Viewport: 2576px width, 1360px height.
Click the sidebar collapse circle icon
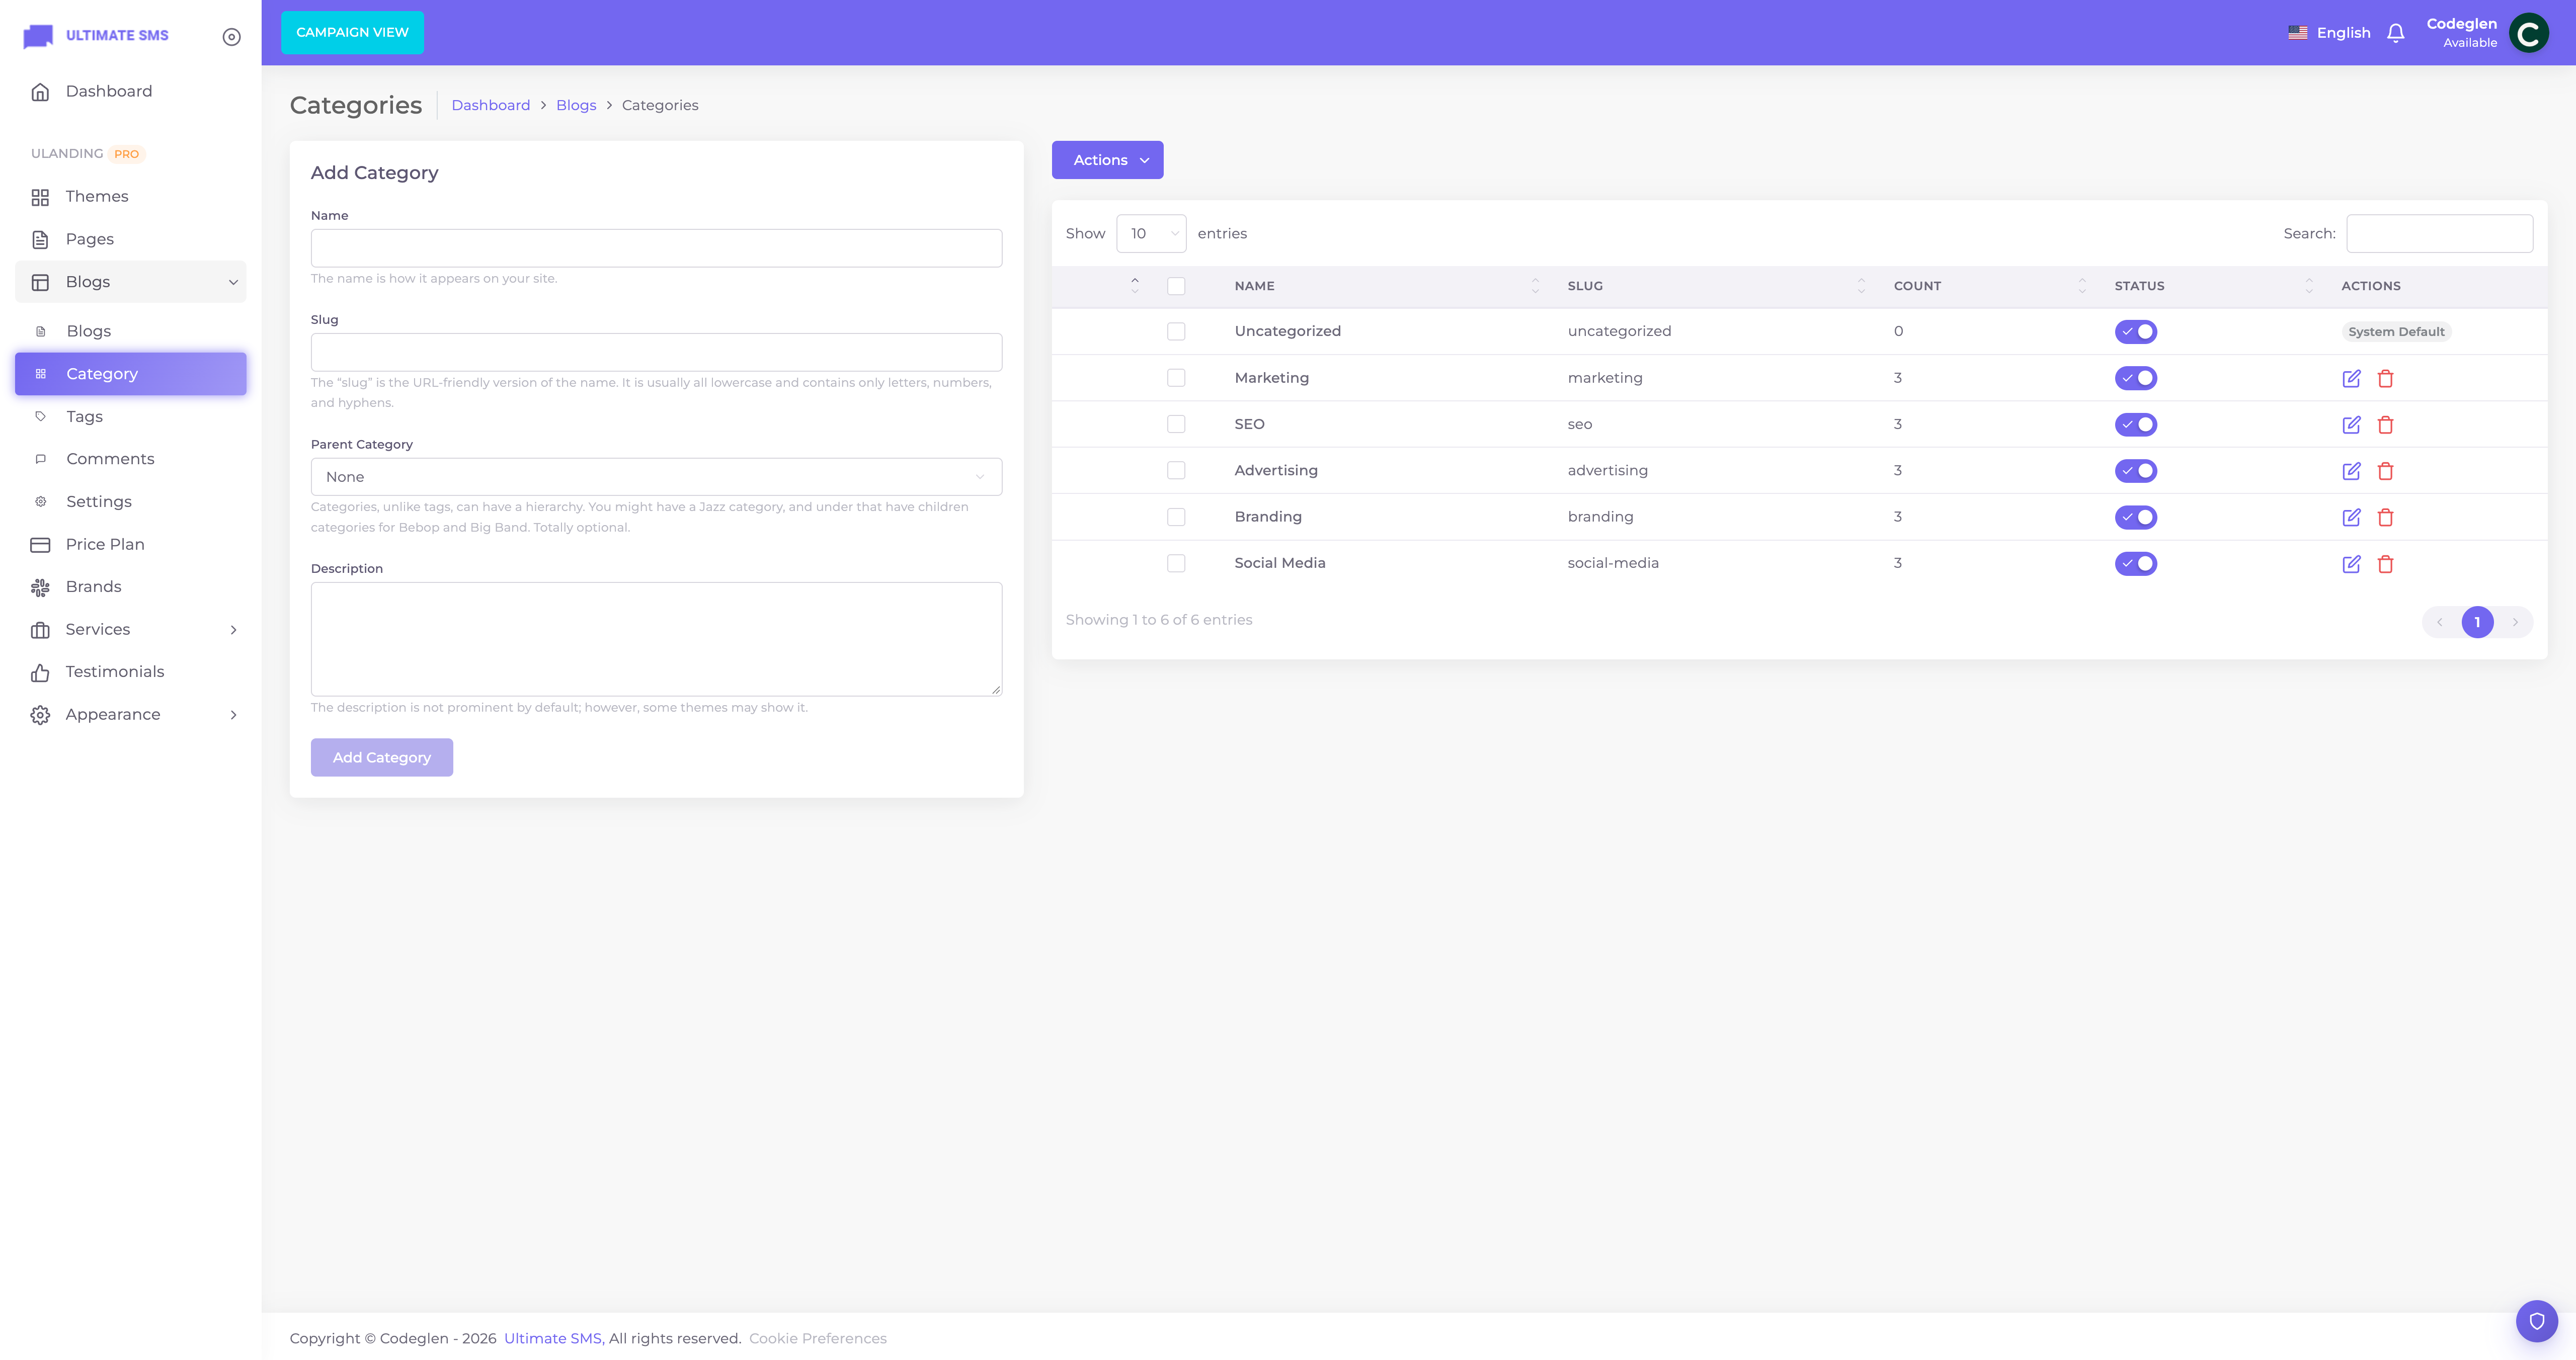(231, 37)
